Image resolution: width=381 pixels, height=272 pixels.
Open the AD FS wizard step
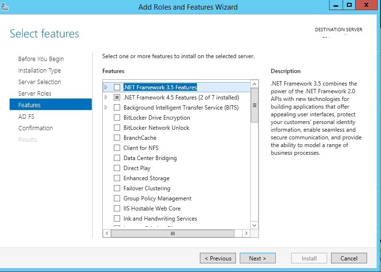click(26, 116)
